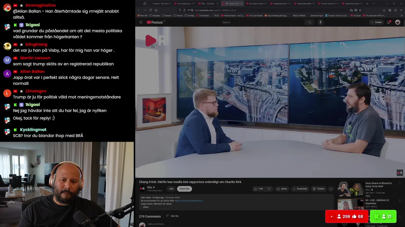
Task: Open GS - LIVE - MÅNDAG 22 thumbnail
Action: point(351,205)
